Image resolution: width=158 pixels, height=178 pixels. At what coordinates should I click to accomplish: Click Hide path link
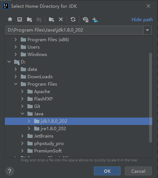point(142,20)
